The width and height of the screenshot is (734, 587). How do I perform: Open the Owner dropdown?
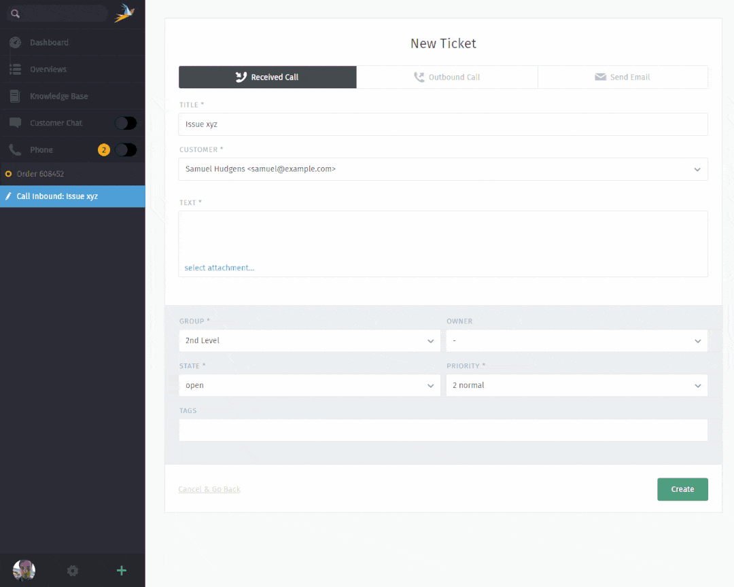point(576,341)
